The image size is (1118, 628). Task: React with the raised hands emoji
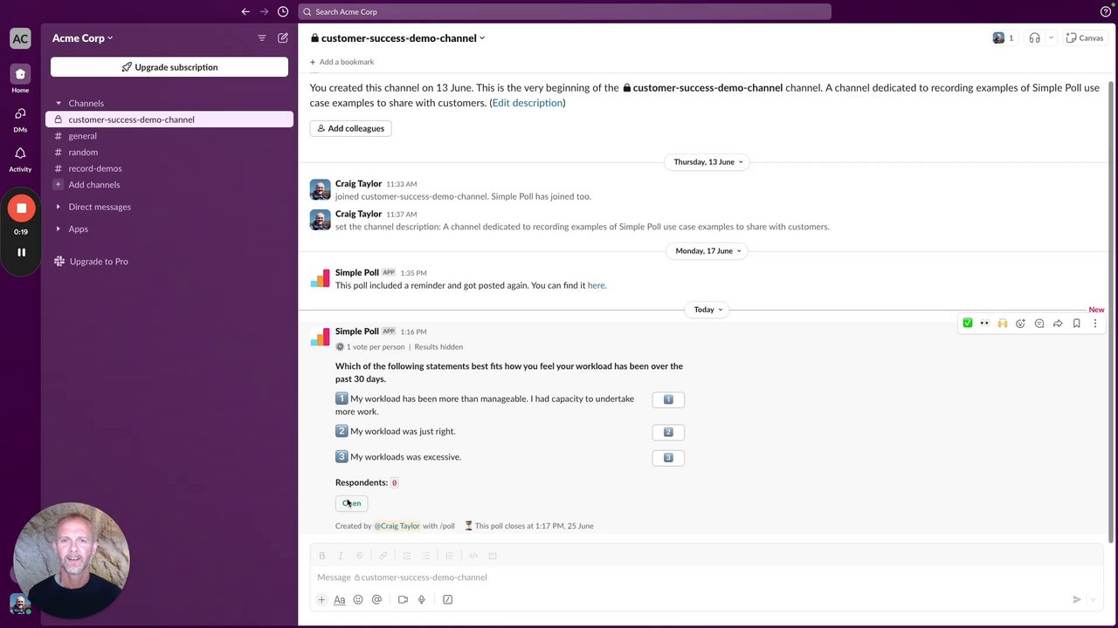(1003, 323)
